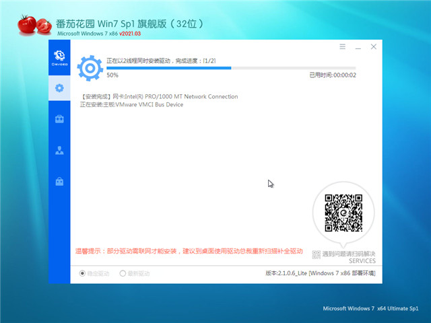Open the hamburger menu icon in title bar
431x323 pixels.
[x=342, y=46]
